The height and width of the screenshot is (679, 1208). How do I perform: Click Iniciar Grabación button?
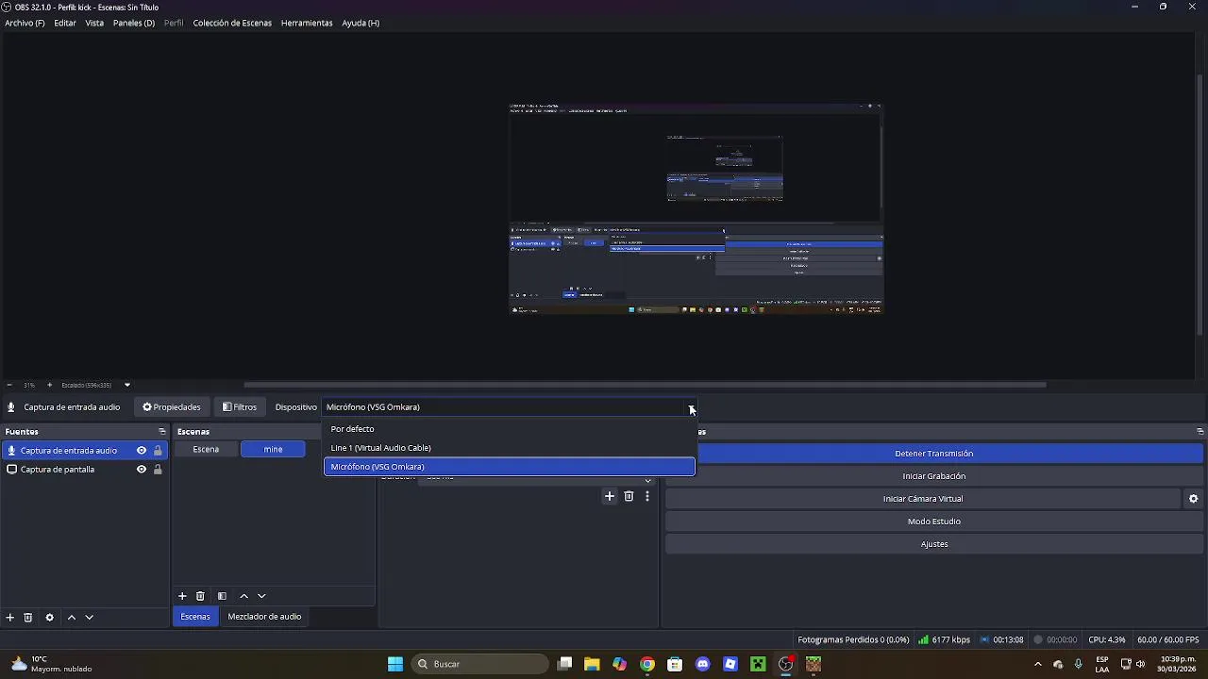pos(933,476)
